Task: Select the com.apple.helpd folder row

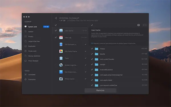Action: pyautogui.click(x=119, y=80)
